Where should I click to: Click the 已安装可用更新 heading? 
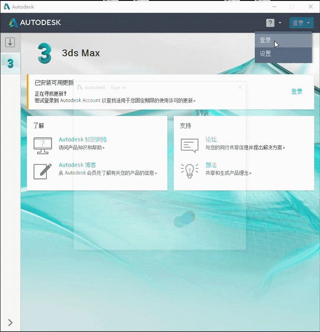54,83
